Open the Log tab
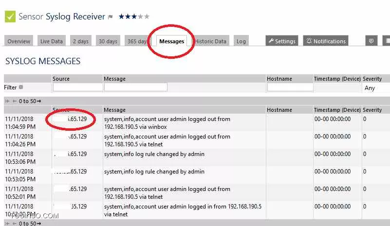390x226 pixels. tap(241, 41)
